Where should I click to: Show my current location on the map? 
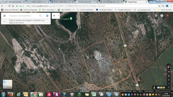pyautogui.click(x=169, y=76)
